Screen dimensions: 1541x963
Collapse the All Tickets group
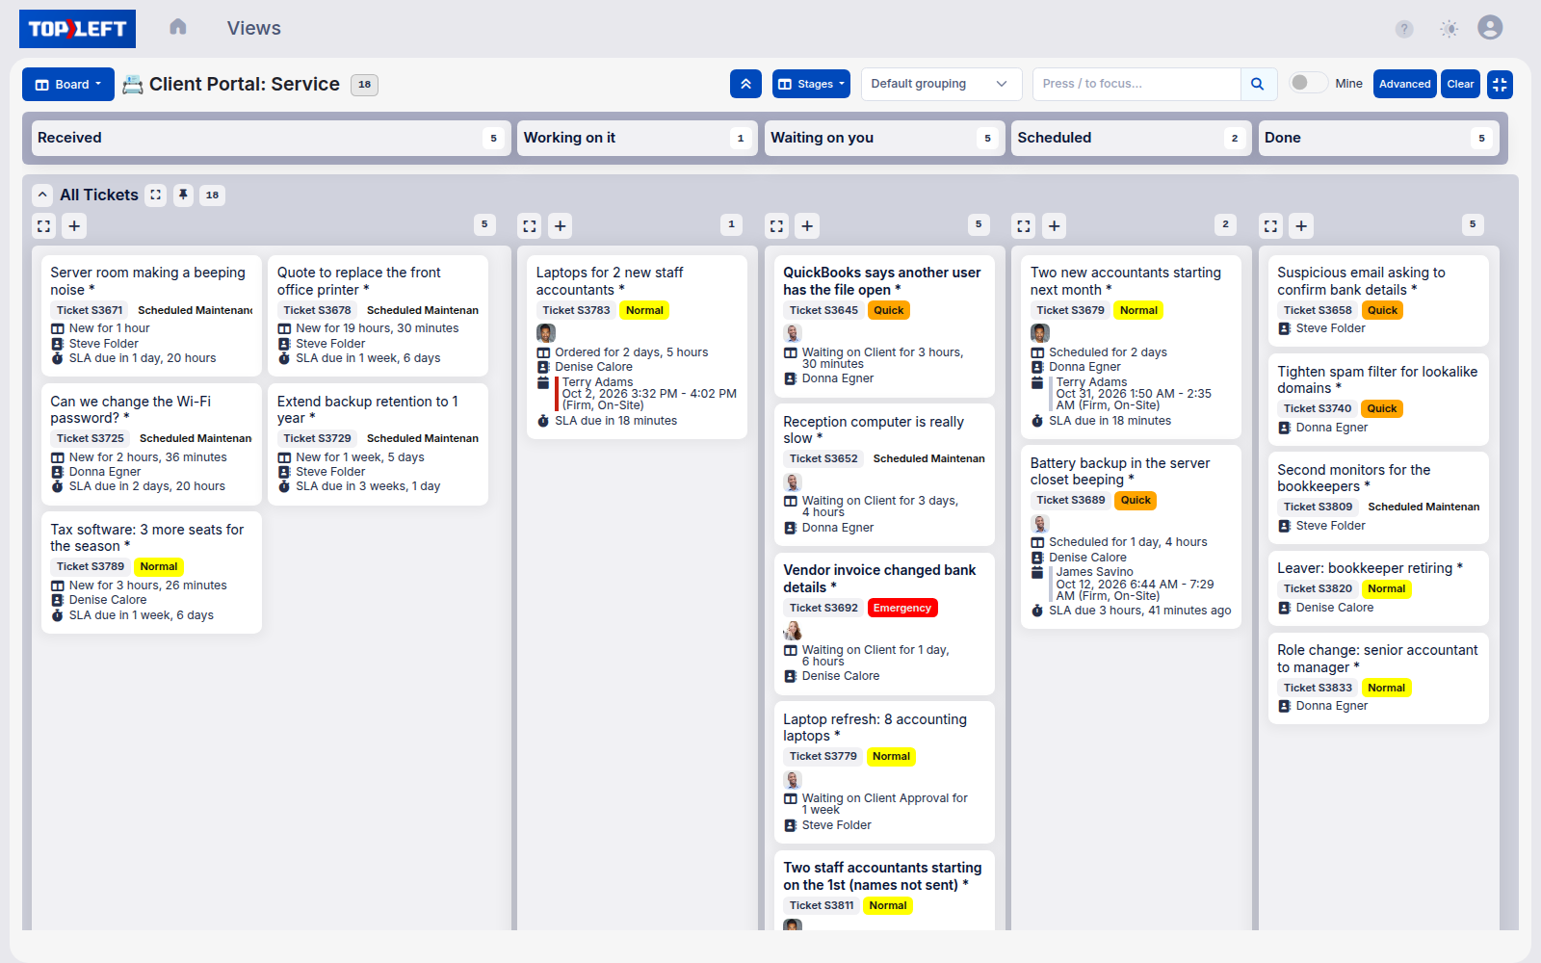point(42,195)
